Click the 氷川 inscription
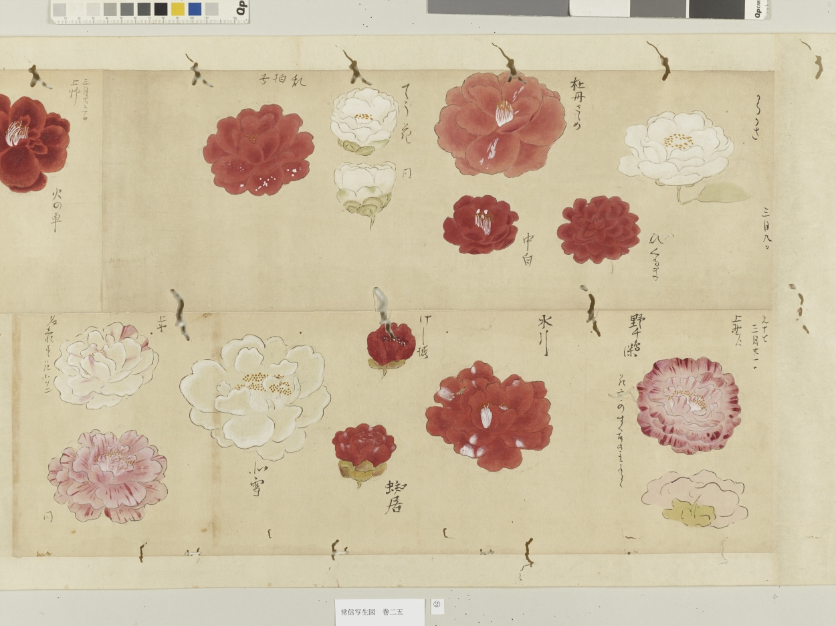The width and height of the screenshot is (836, 626). click(x=544, y=335)
